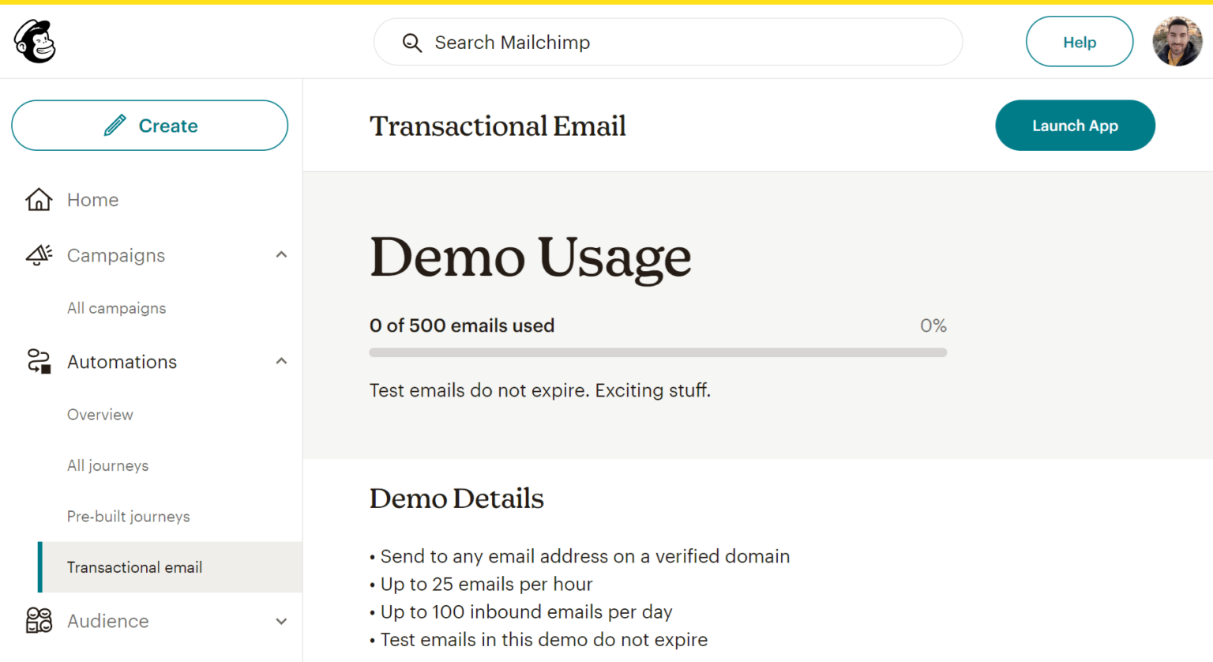This screenshot has height=662, width=1213.
Task: Open All journeys in the sidebar
Action: (x=107, y=465)
